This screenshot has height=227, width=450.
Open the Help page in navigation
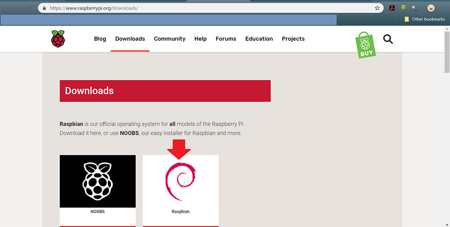pyautogui.click(x=200, y=39)
